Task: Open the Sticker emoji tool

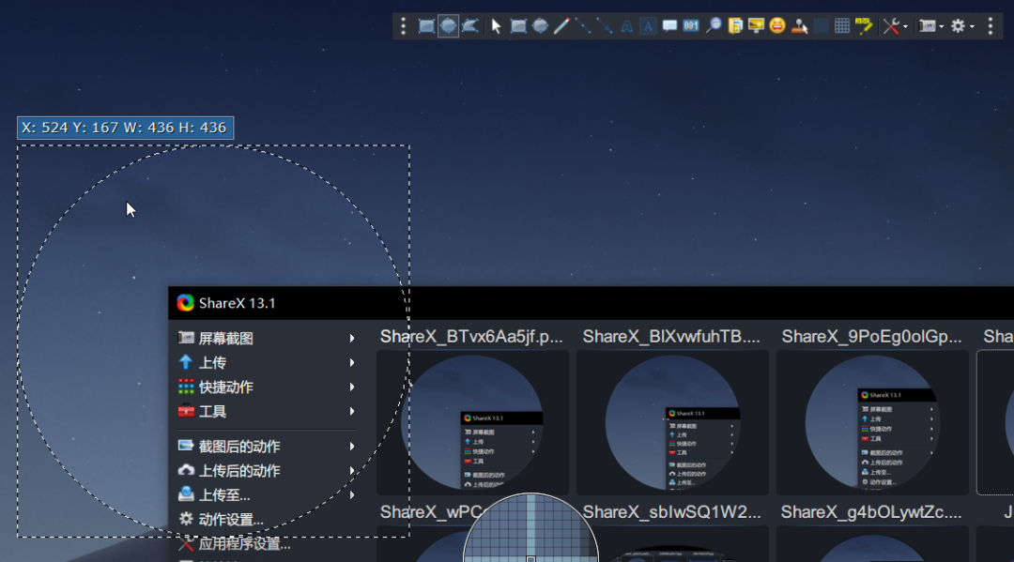Action: point(777,26)
